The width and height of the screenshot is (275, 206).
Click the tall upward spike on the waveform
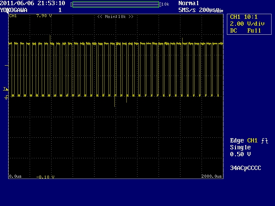click(x=50, y=39)
